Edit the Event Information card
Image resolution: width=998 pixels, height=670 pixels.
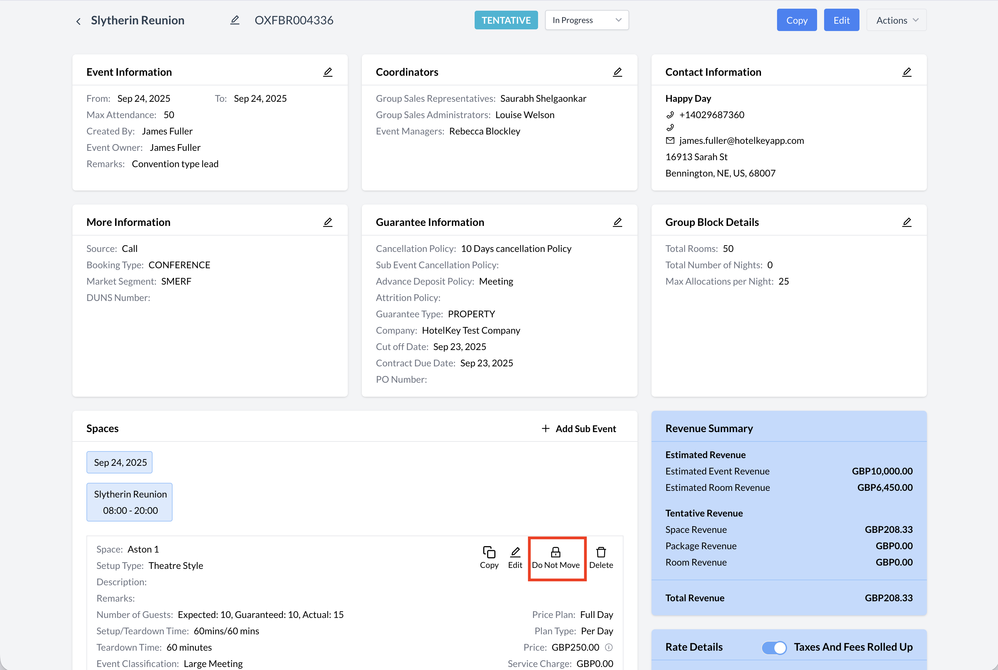pyautogui.click(x=328, y=72)
